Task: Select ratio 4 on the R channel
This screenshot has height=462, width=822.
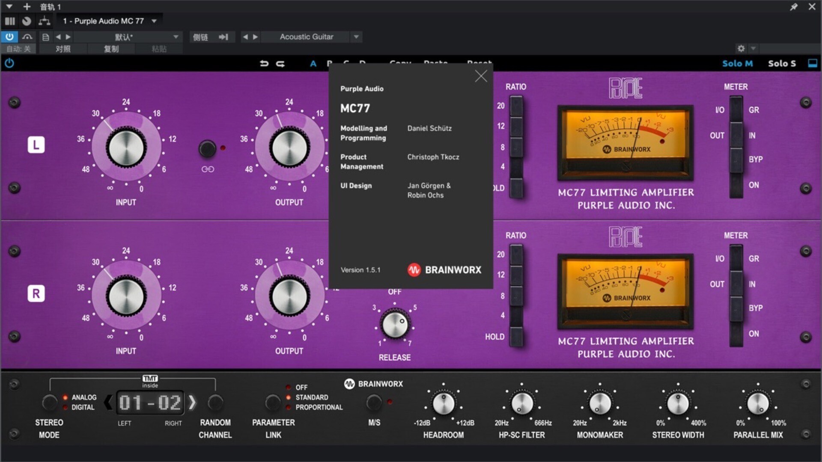Action: 516,315
